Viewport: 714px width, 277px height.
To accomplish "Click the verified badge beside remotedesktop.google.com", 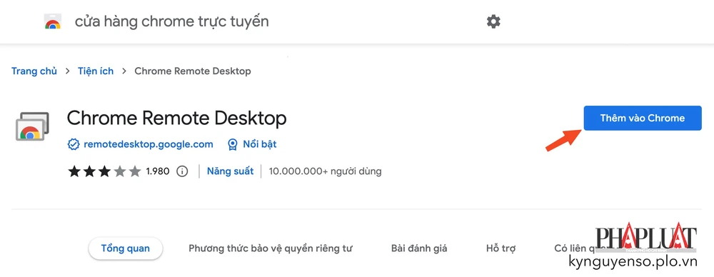I will point(74,144).
